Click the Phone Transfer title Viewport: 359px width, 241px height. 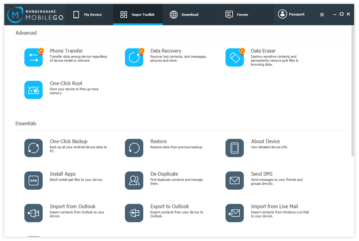click(x=66, y=51)
